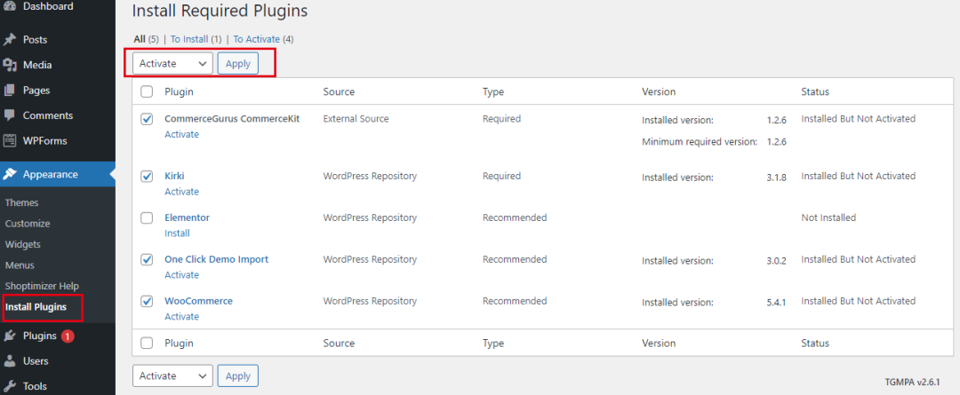Click the Posts pushpin icon
The height and width of the screenshot is (395, 960).
tap(11, 40)
